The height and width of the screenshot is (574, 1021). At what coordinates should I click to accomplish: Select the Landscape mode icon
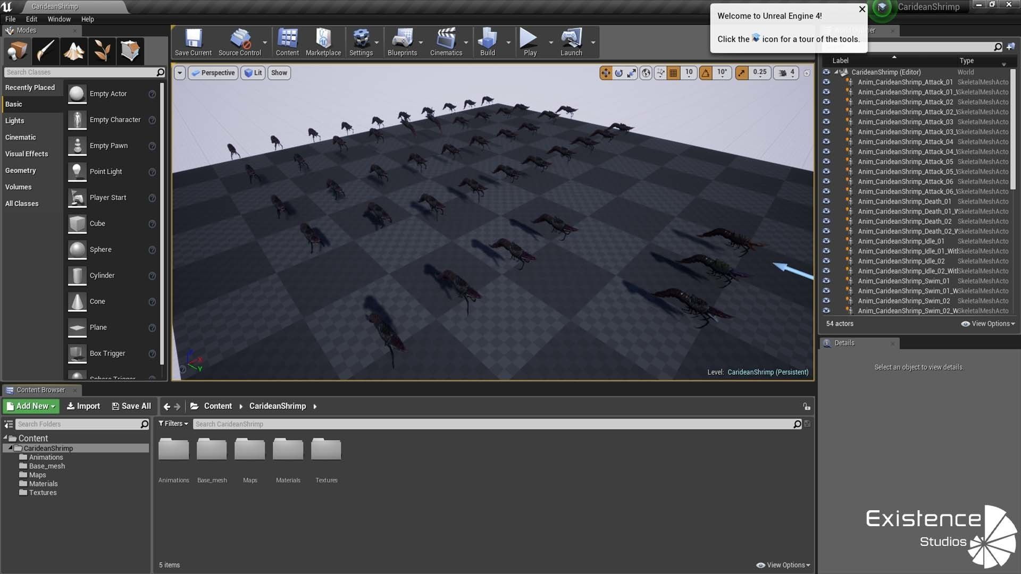pyautogui.click(x=73, y=51)
